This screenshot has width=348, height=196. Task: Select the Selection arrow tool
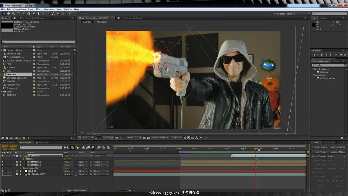4,14
